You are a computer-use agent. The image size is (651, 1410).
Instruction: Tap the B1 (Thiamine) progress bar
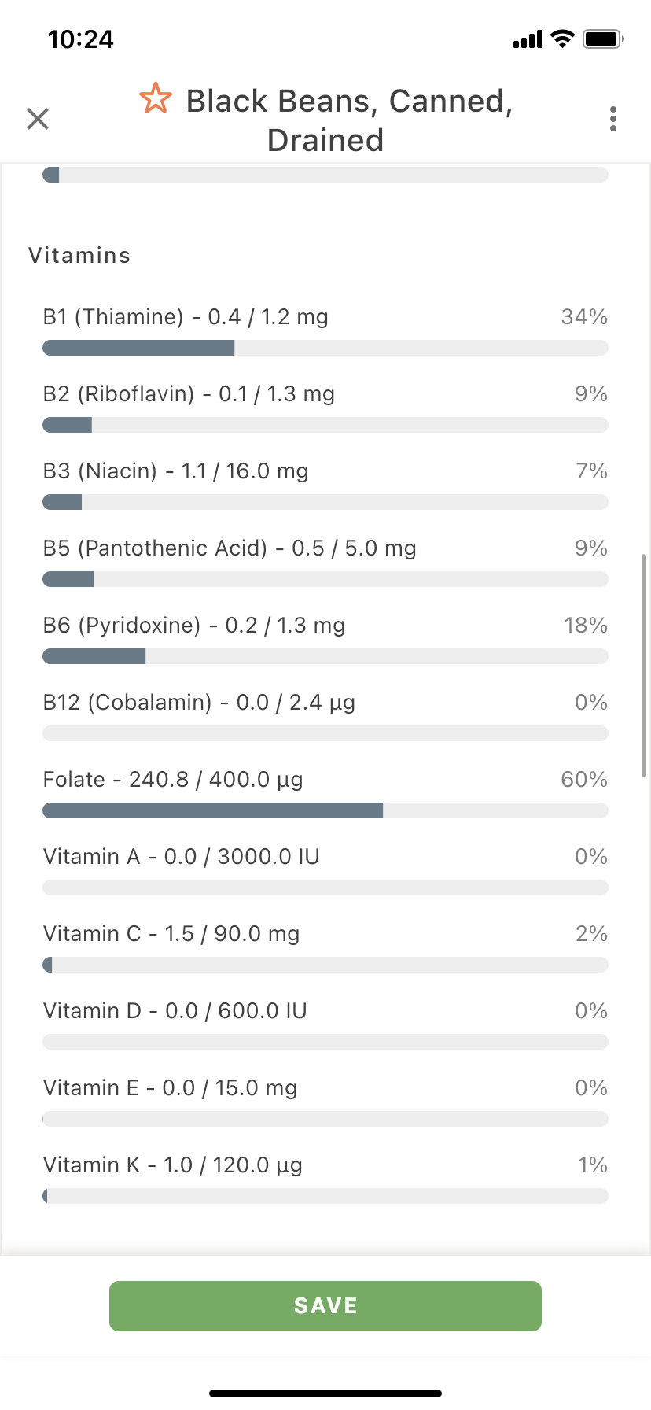pyautogui.click(x=325, y=348)
